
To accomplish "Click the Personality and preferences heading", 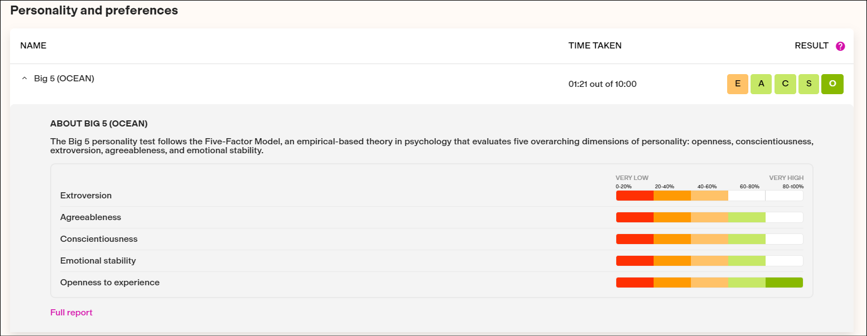I will [94, 11].
